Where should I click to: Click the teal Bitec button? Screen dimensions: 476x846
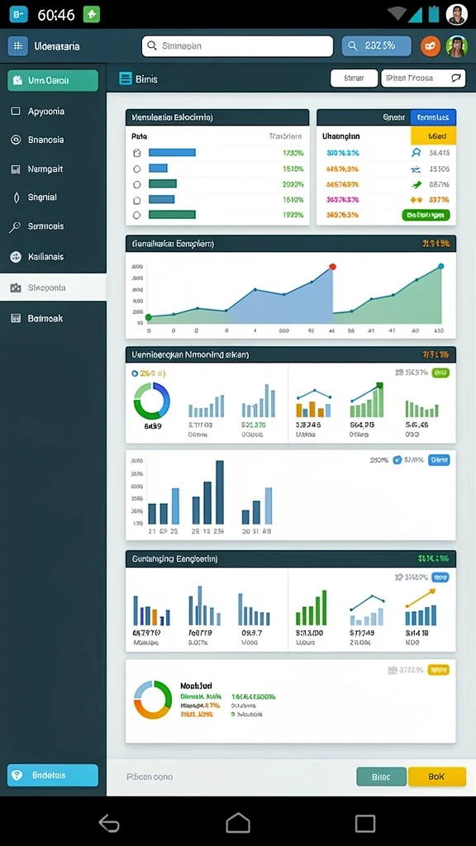pyautogui.click(x=381, y=777)
